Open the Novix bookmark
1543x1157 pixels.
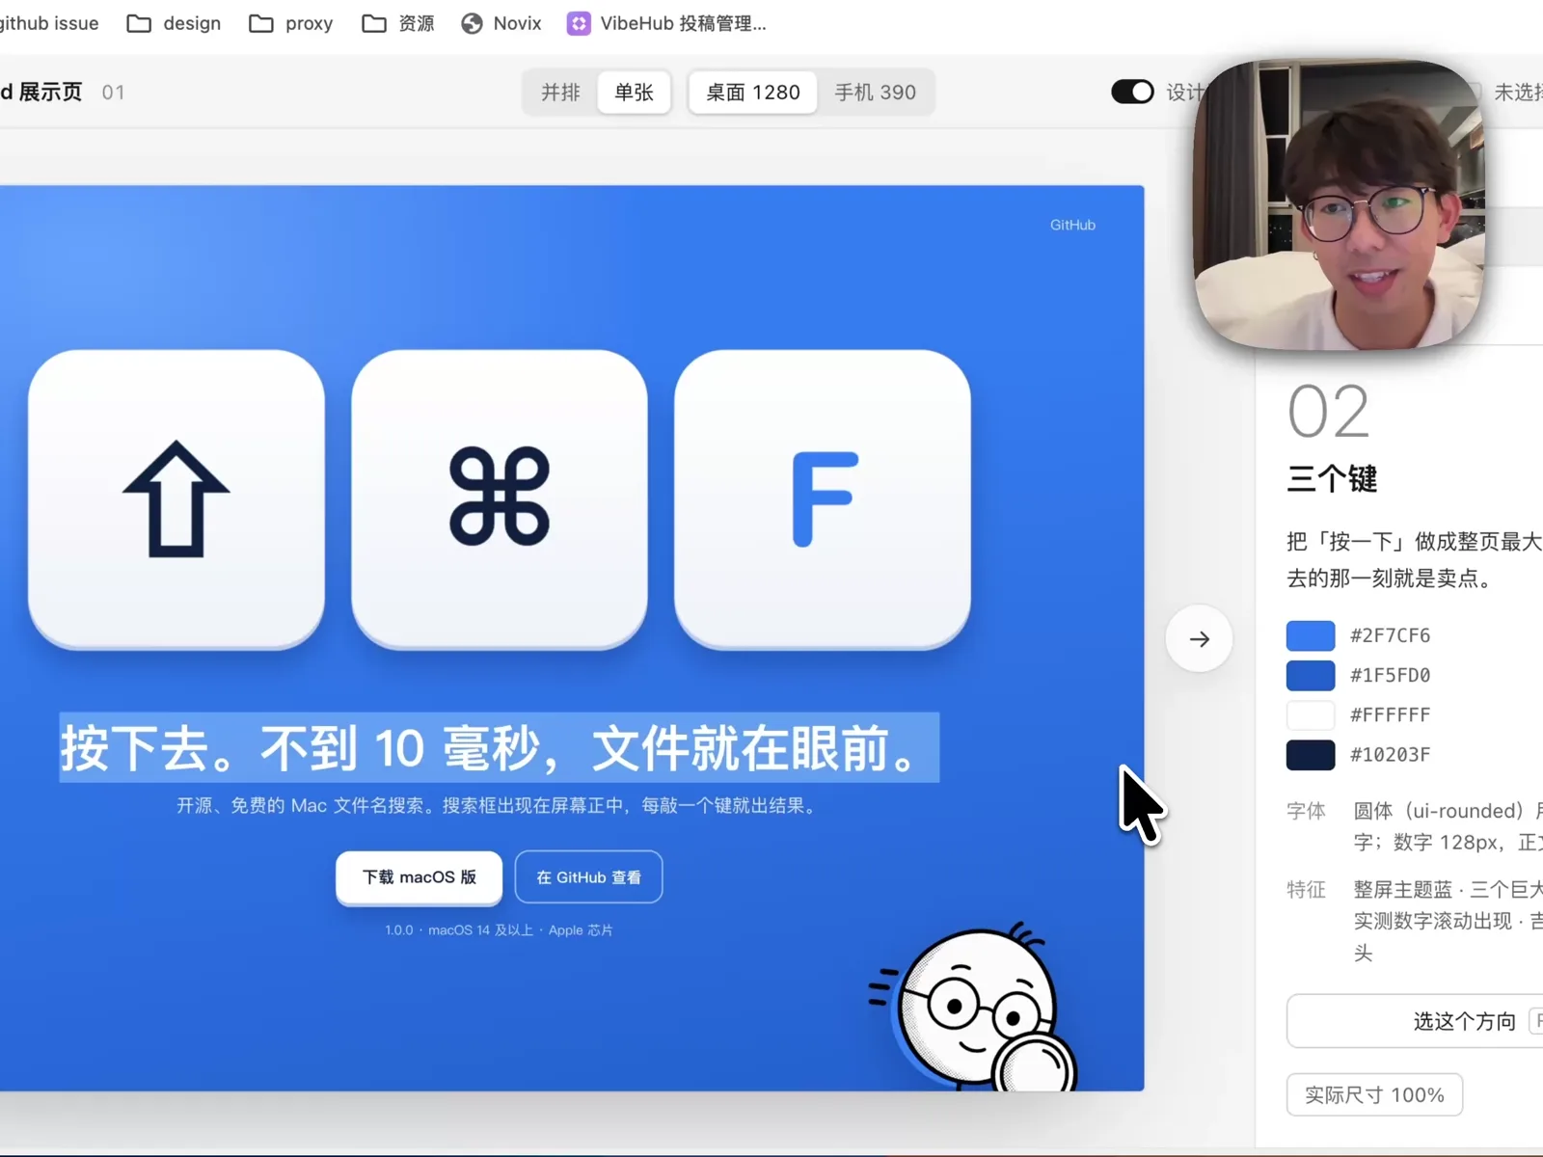[x=501, y=23]
